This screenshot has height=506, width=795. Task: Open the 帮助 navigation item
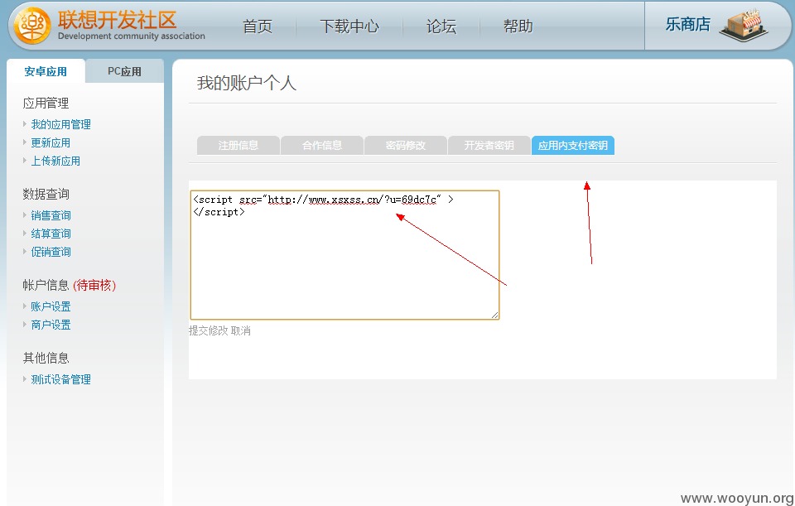[518, 27]
